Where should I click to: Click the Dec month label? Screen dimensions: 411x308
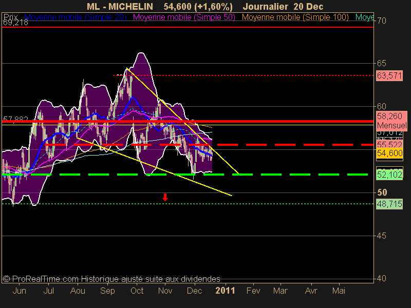(x=195, y=291)
